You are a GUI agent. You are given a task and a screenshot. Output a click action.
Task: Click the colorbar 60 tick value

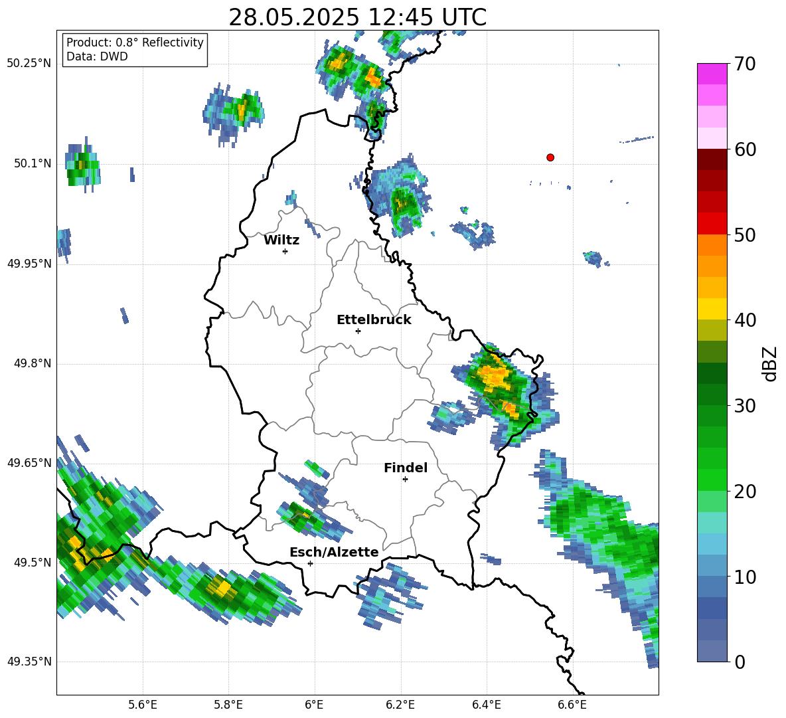(x=745, y=149)
